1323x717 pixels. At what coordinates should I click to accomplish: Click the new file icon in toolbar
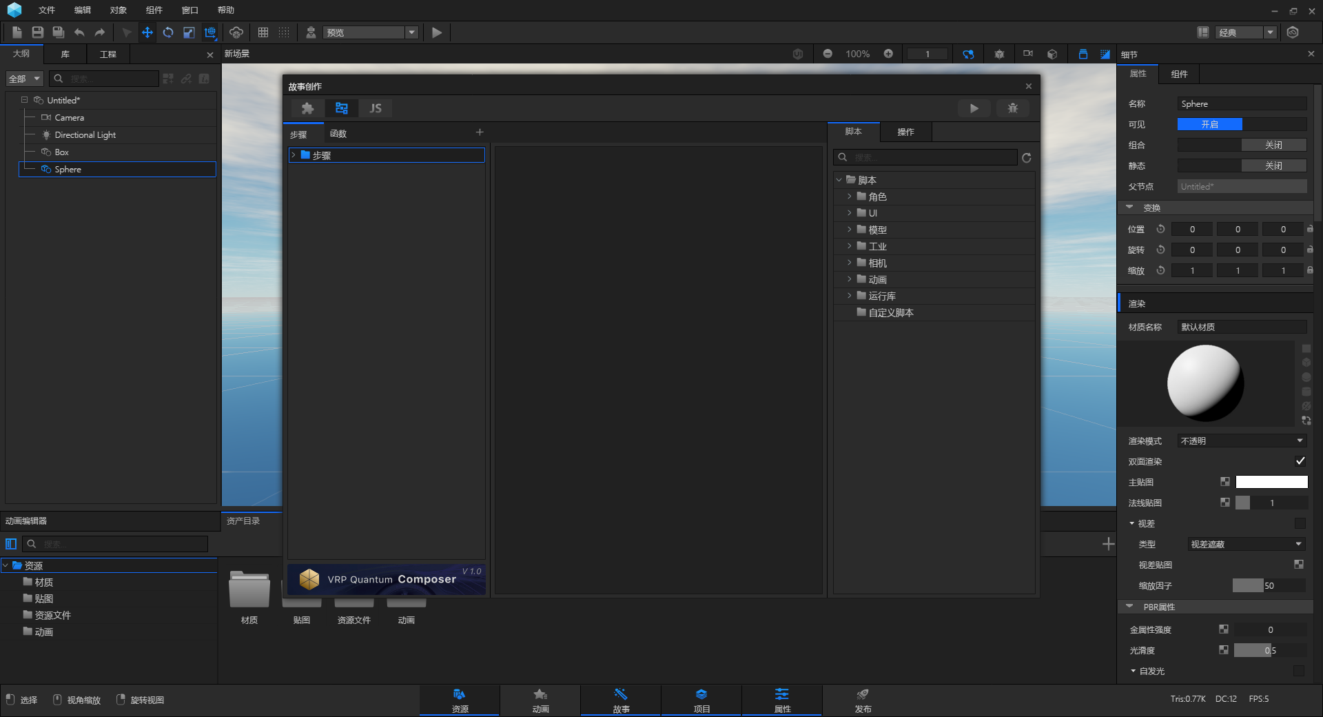pyautogui.click(x=17, y=32)
